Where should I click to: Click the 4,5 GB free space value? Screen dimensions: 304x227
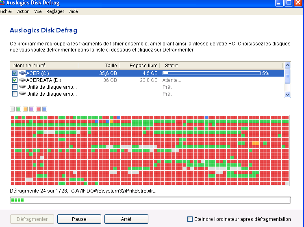(150, 73)
